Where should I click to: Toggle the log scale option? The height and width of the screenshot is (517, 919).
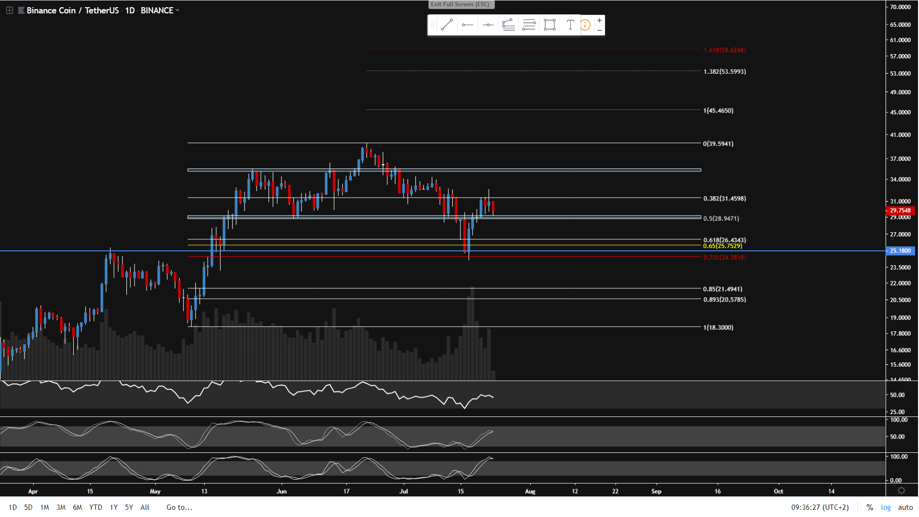885,507
